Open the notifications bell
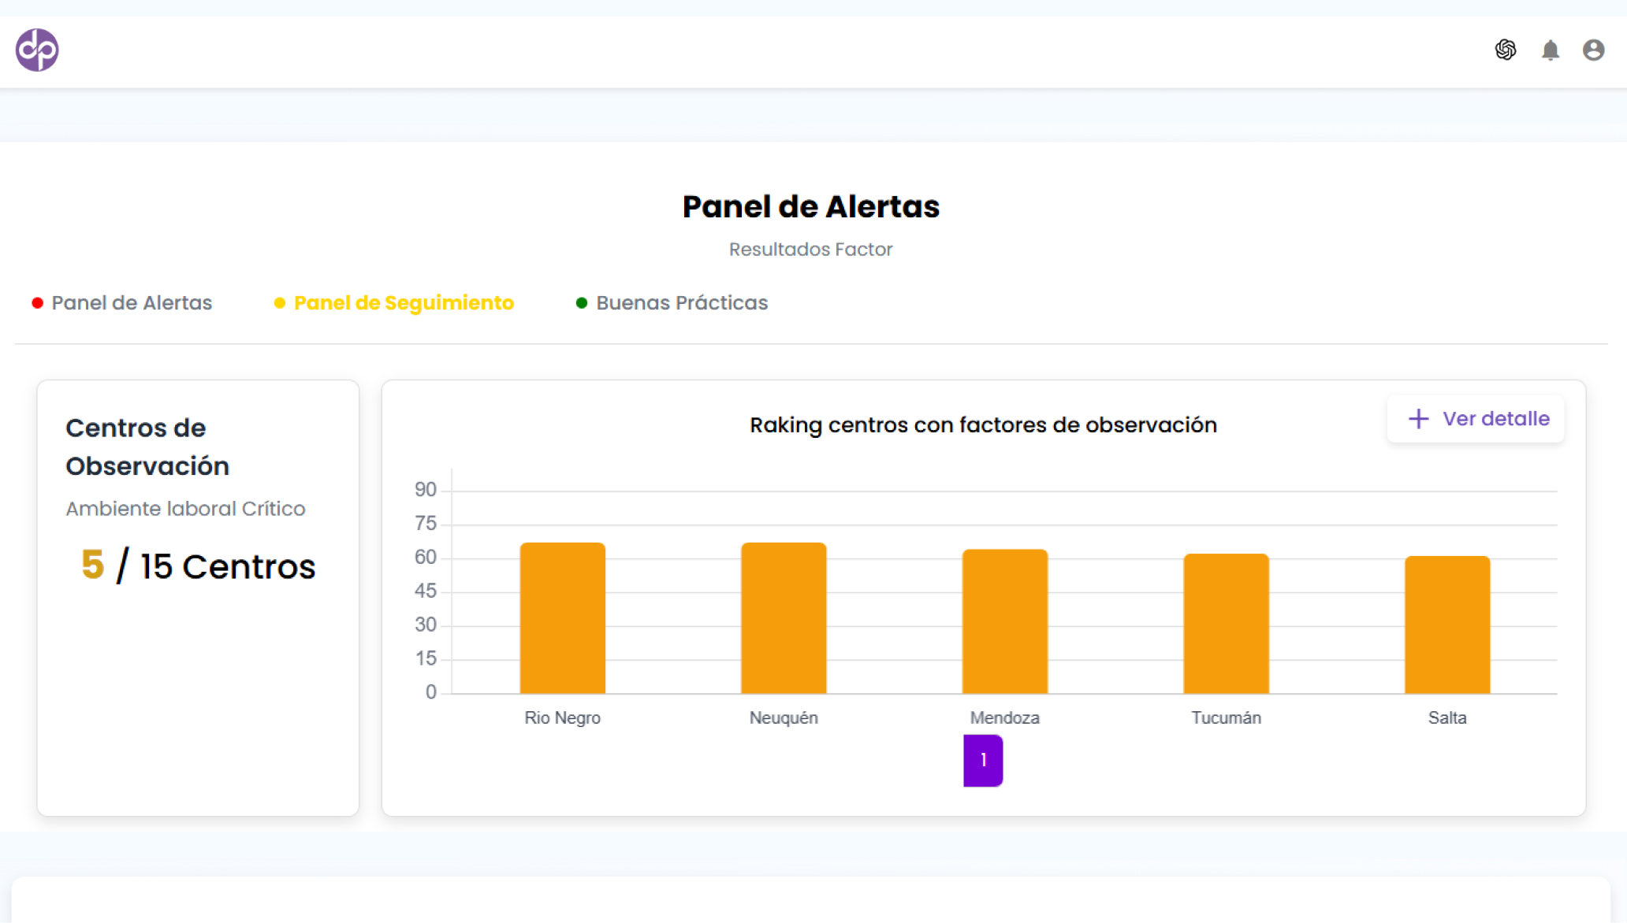The height and width of the screenshot is (923, 1627). 1550,50
